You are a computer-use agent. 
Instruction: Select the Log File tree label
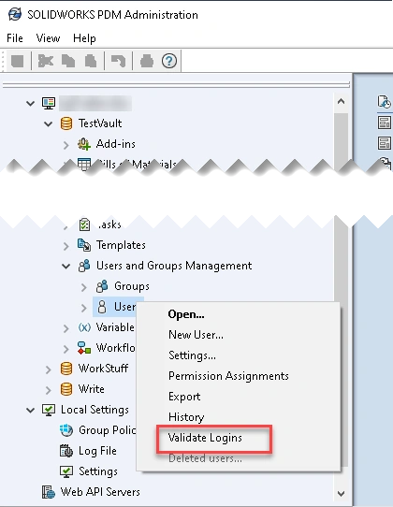pos(97,451)
